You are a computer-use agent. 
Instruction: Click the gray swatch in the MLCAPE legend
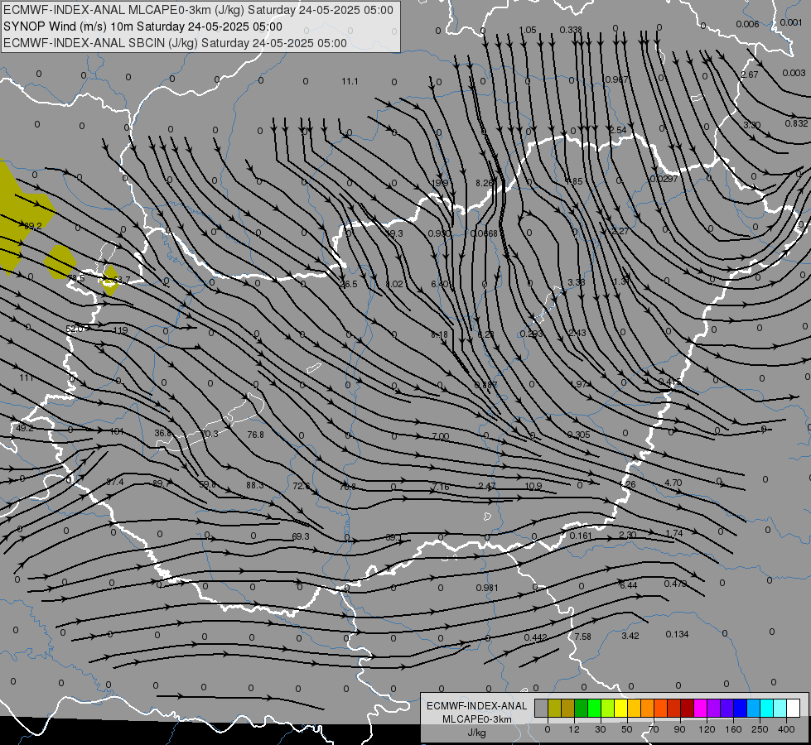pos(541,708)
